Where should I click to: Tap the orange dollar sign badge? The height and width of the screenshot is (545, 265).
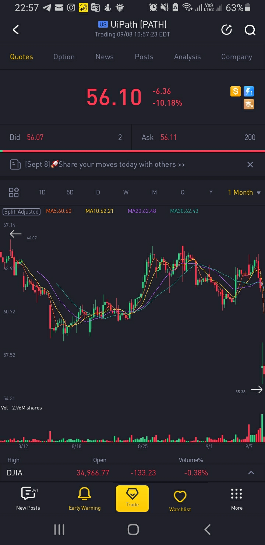[236, 91]
